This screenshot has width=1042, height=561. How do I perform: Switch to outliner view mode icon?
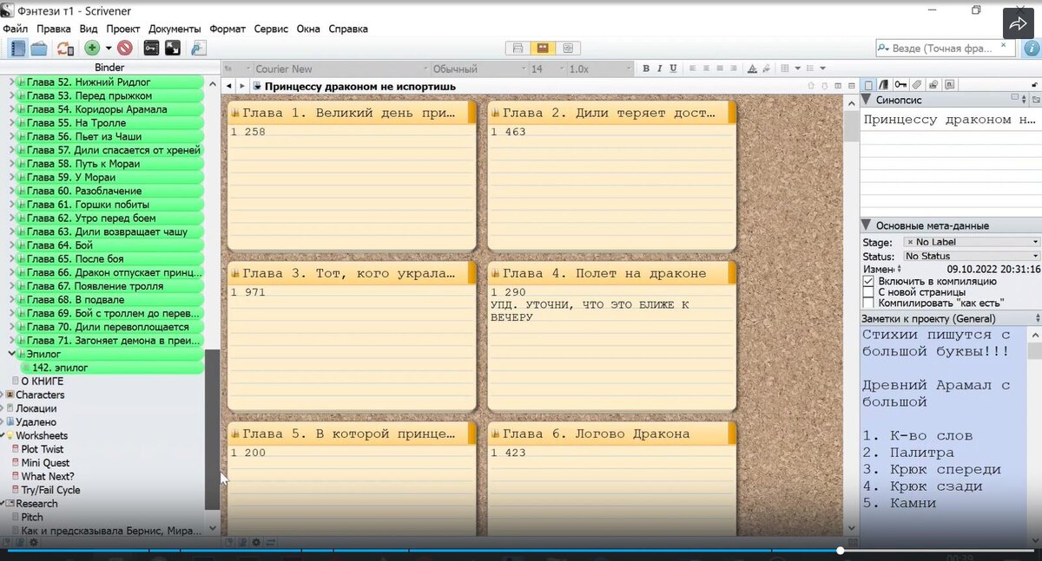[x=568, y=49]
